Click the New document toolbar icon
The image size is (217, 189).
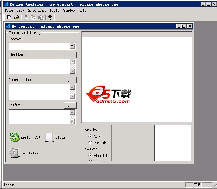pyautogui.click(x=9, y=17)
